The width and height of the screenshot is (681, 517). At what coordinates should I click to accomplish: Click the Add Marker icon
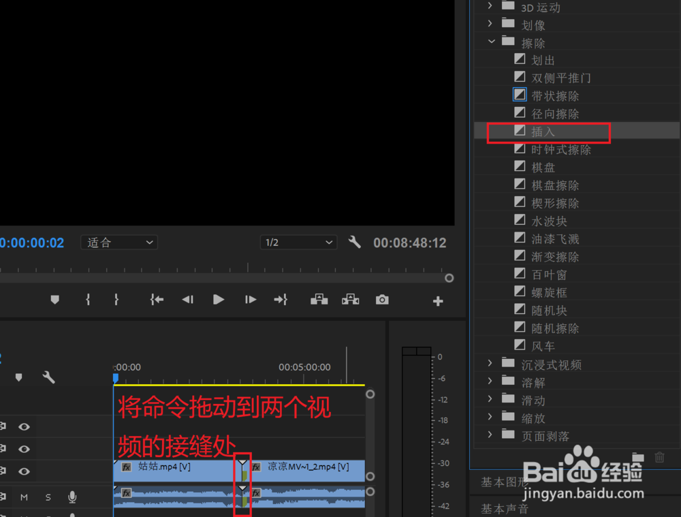pos(54,300)
